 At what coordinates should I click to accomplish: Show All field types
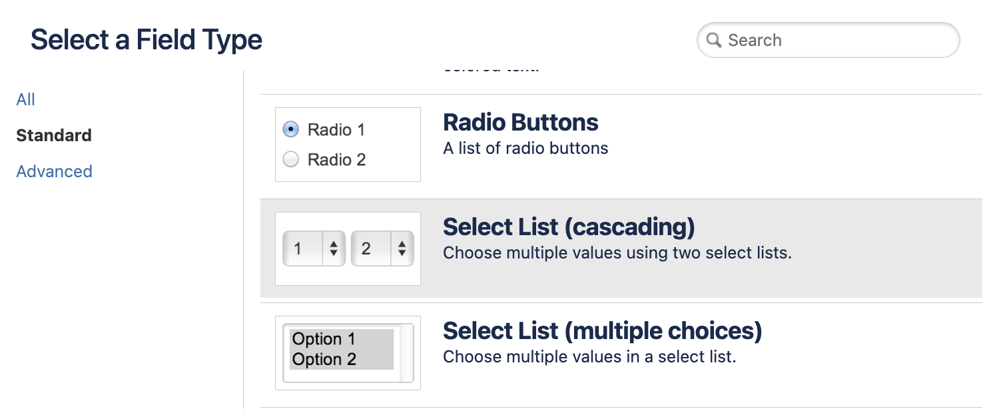25,100
